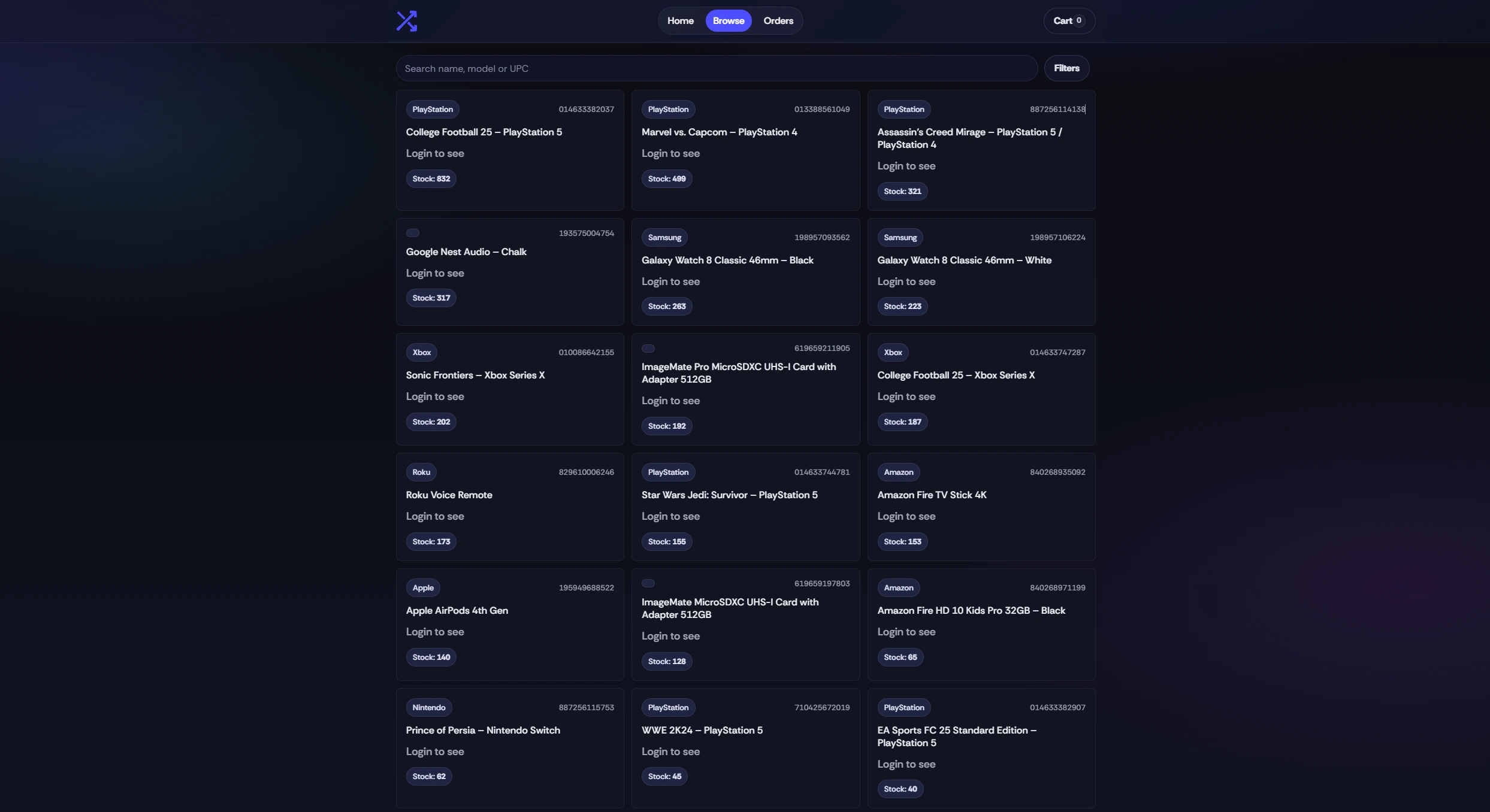Click UPC 014633382907 on EA Sports FC 25
This screenshot has height=812, width=1490.
click(1057, 708)
